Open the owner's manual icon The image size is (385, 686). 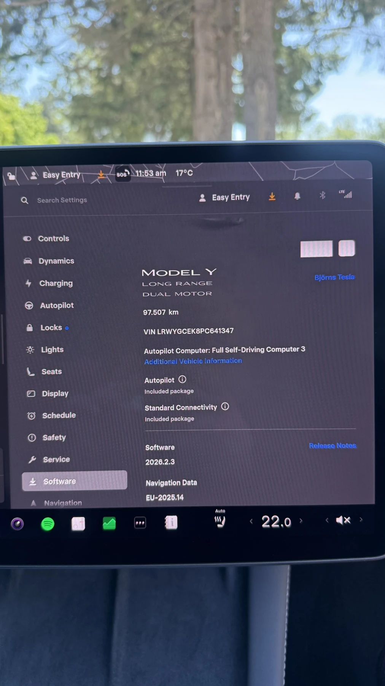[171, 523]
